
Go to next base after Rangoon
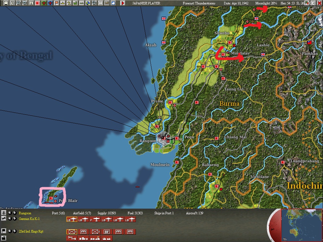(15, 213)
